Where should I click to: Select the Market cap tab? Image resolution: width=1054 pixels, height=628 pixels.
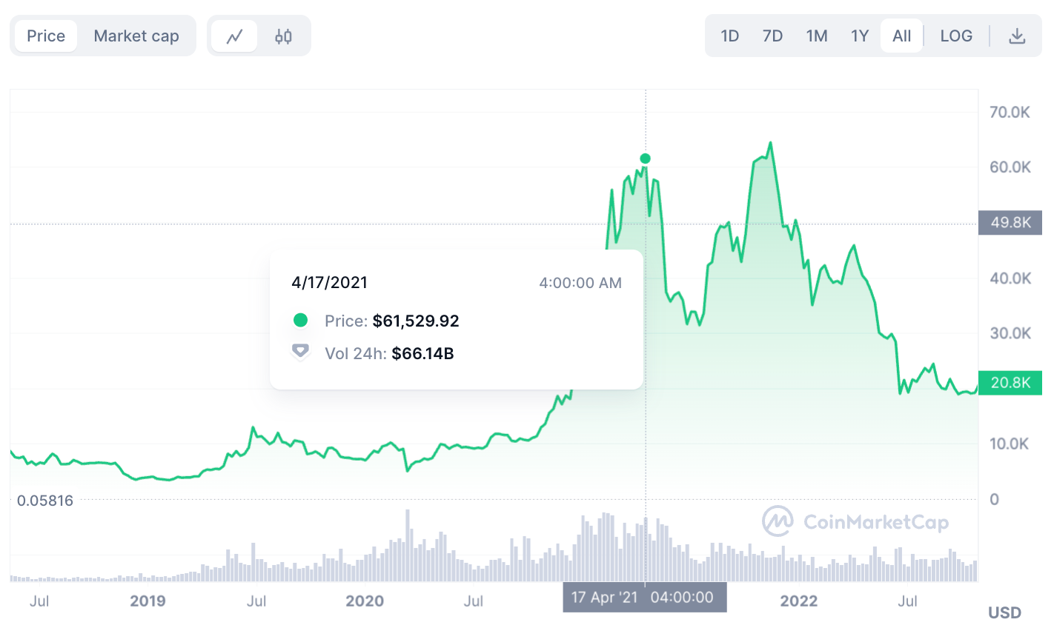[136, 36]
